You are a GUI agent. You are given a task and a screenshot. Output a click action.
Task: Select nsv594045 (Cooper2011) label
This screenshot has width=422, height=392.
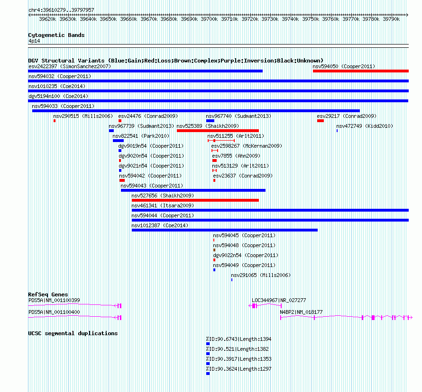click(x=244, y=235)
